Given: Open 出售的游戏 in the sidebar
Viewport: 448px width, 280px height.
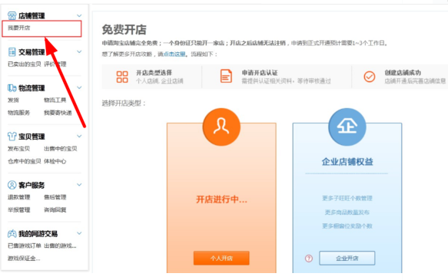Looking at the screenshot, I should (x=60, y=245).
